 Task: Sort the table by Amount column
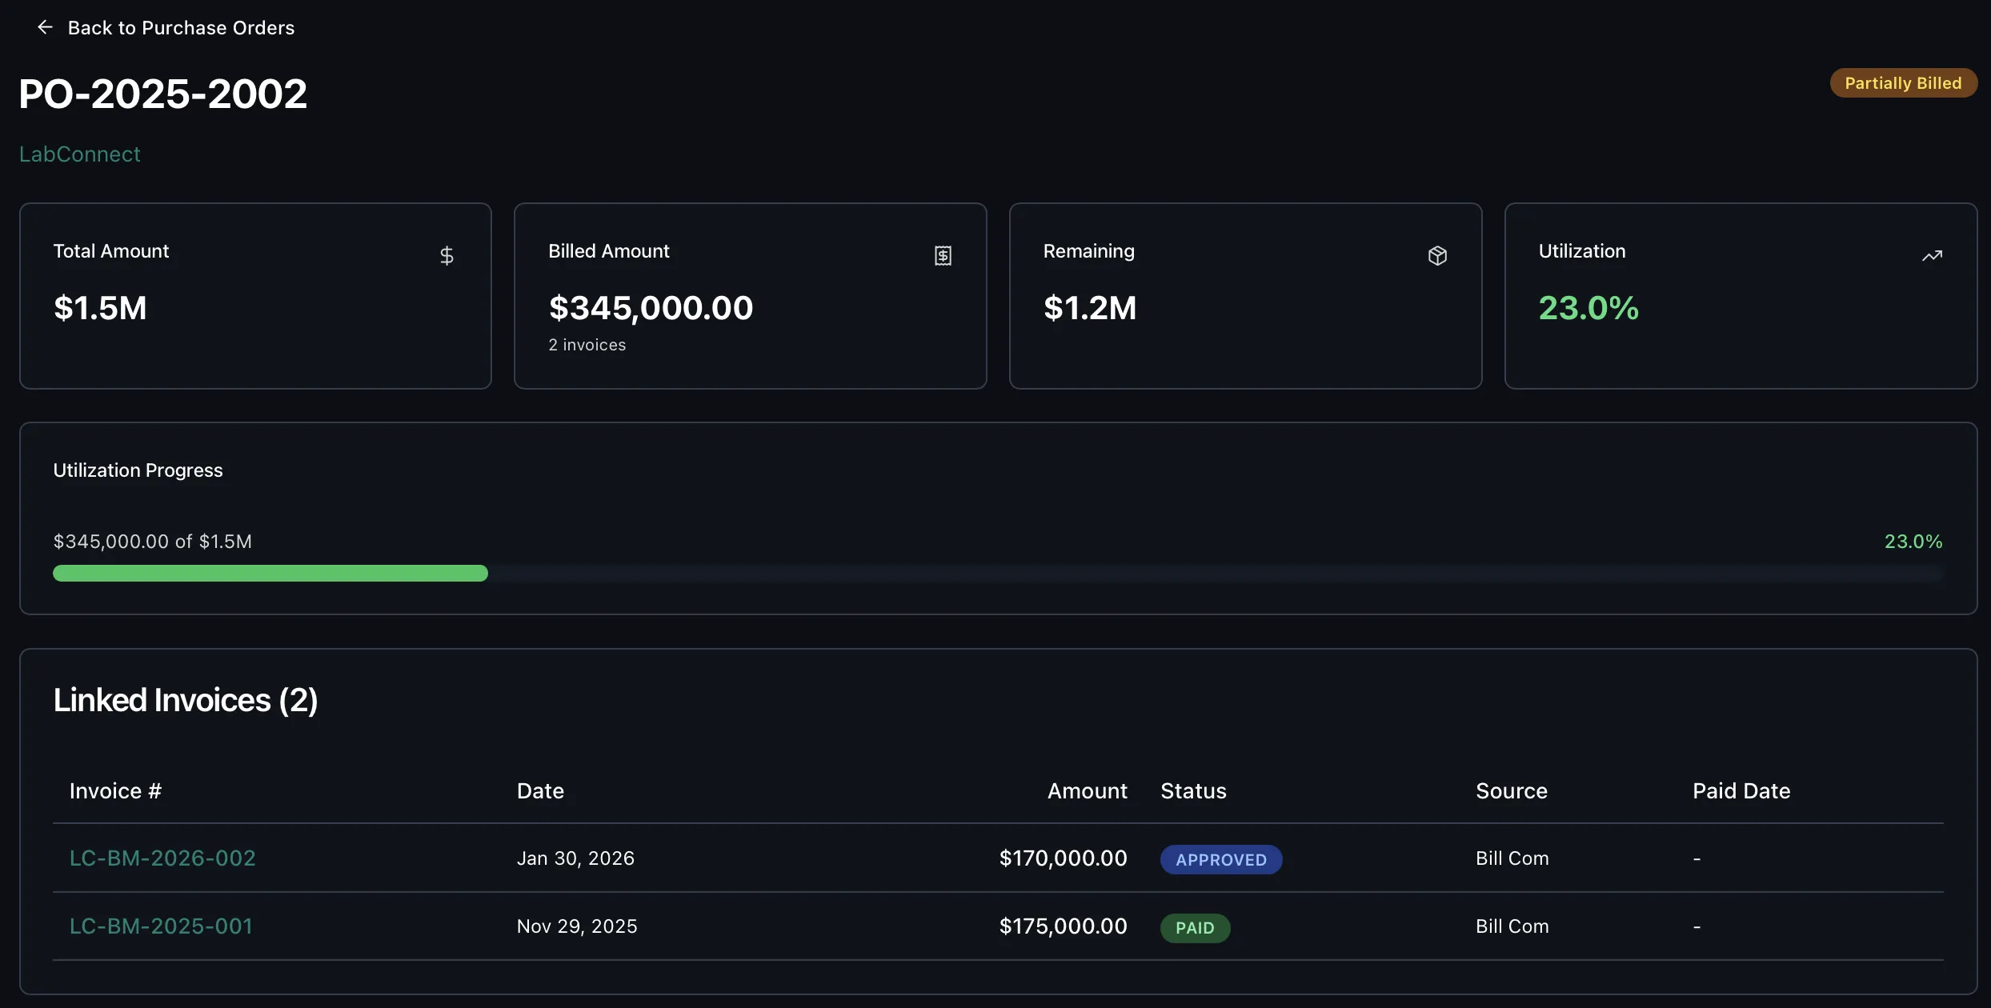1087,790
